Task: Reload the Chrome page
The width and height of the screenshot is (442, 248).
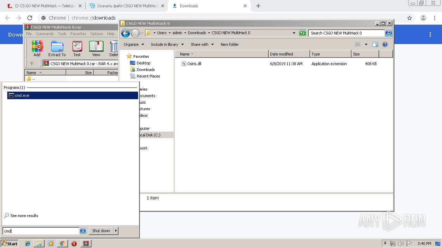Action: pyautogui.click(x=30, y=18)
